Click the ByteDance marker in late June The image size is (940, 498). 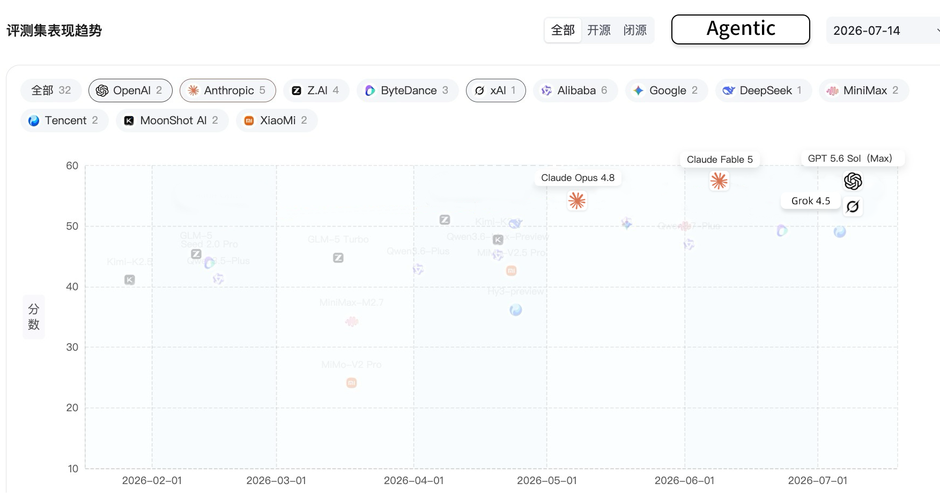click(x=782, y=231)
